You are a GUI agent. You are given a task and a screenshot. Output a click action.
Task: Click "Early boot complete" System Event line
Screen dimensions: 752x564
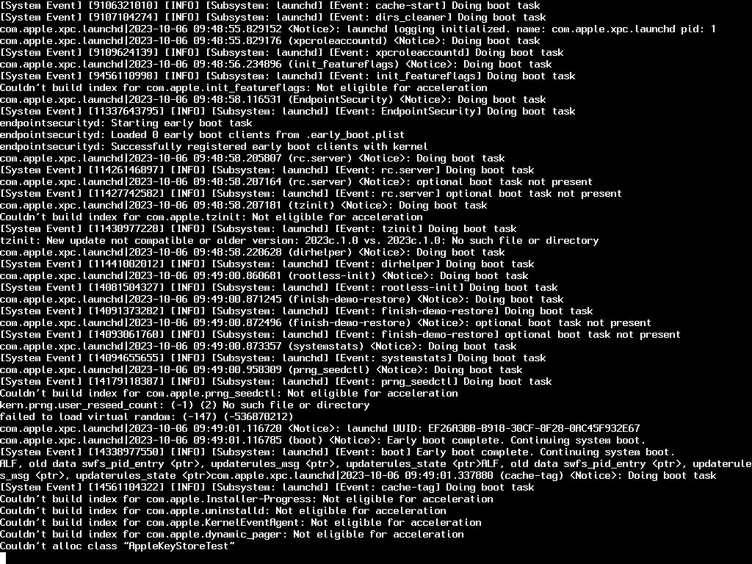(x=337, y=452)
